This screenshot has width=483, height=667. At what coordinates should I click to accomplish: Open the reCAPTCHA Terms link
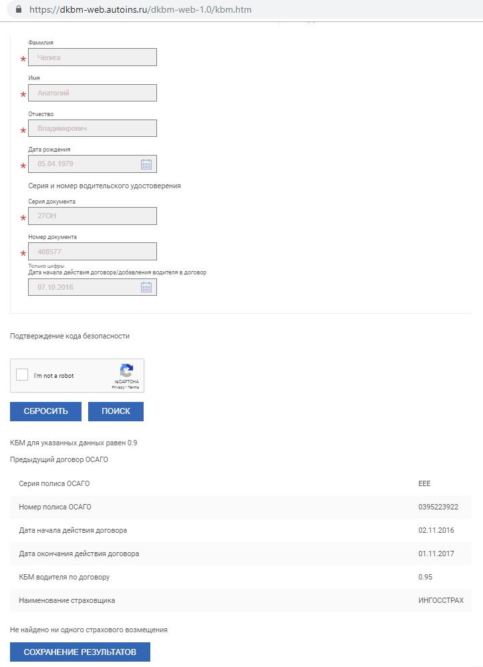click(x=134, y=387)
